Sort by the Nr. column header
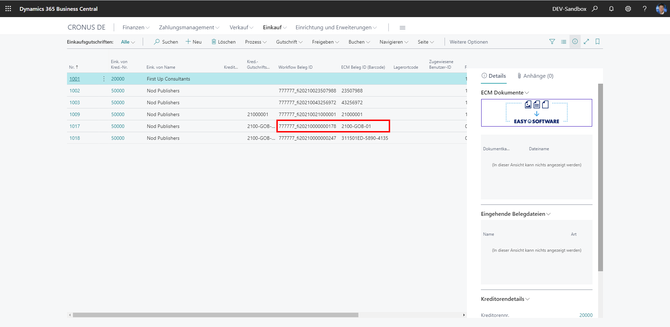 (74, 67)
